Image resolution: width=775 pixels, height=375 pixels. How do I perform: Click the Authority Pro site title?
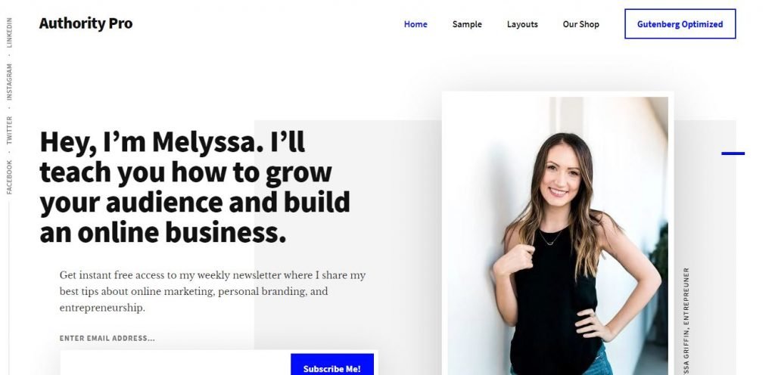[86, 23]
